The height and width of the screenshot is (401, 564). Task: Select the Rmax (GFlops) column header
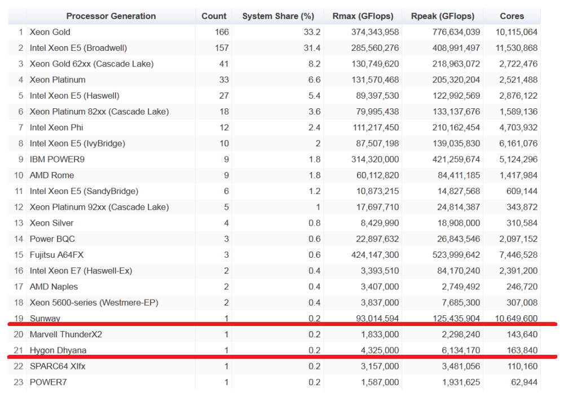[x=364, y=16]
